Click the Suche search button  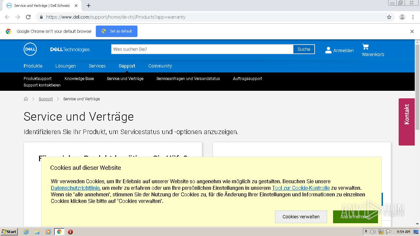pos(304,49)
